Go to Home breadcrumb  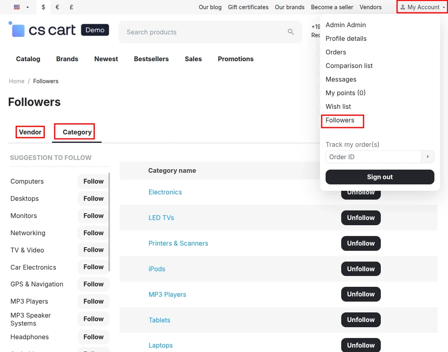coord(16,81)
